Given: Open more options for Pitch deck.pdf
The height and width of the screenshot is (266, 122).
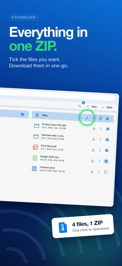Looking at the screenshot, I should pos(100,150).
